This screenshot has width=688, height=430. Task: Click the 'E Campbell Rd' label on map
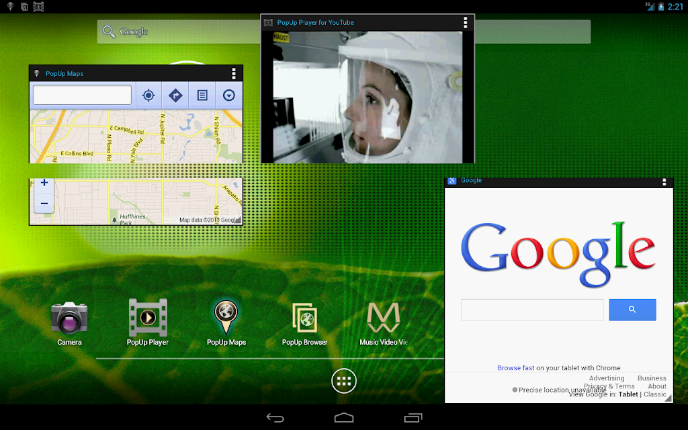pos(127,130)
